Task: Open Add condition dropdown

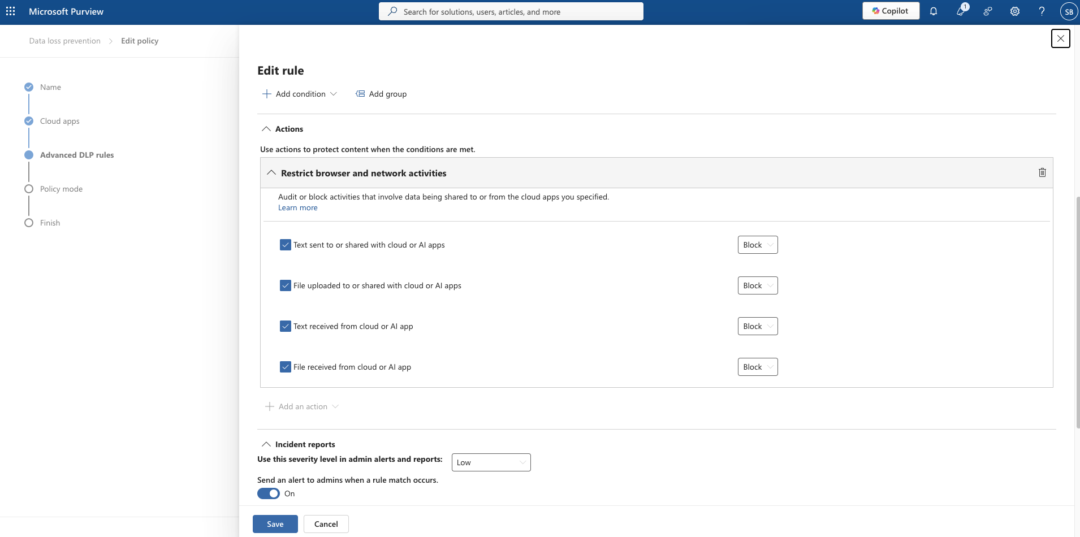Action: pos(300,94)
